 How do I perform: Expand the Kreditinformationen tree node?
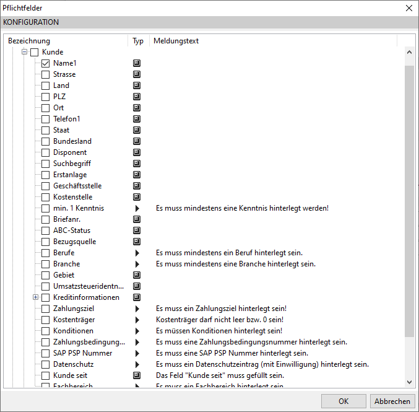[x=35, y=297]
